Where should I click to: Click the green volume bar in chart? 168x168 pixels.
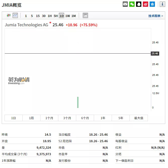[78, 102]
